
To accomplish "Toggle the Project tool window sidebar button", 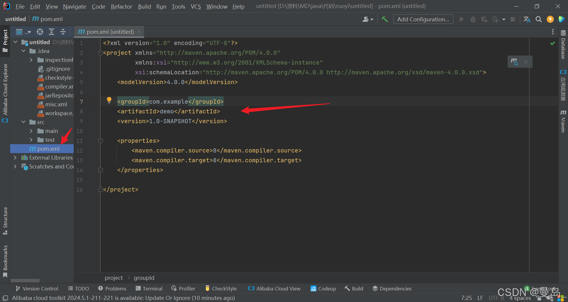I will coord(5,40).
